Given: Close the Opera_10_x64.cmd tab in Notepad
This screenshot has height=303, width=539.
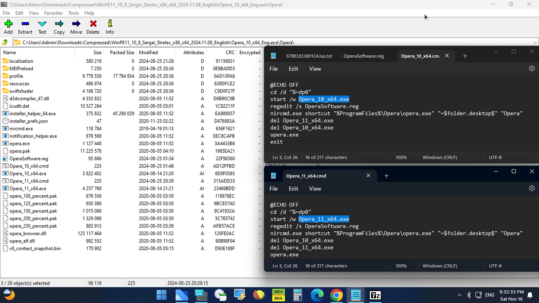Looking at the screenshot, I should (x=447, y=56).
